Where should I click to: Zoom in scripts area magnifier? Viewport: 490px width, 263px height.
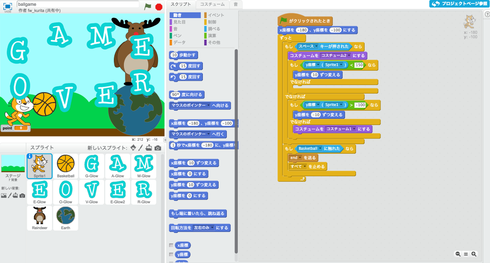pyautogui.click(x=474, y=254)
